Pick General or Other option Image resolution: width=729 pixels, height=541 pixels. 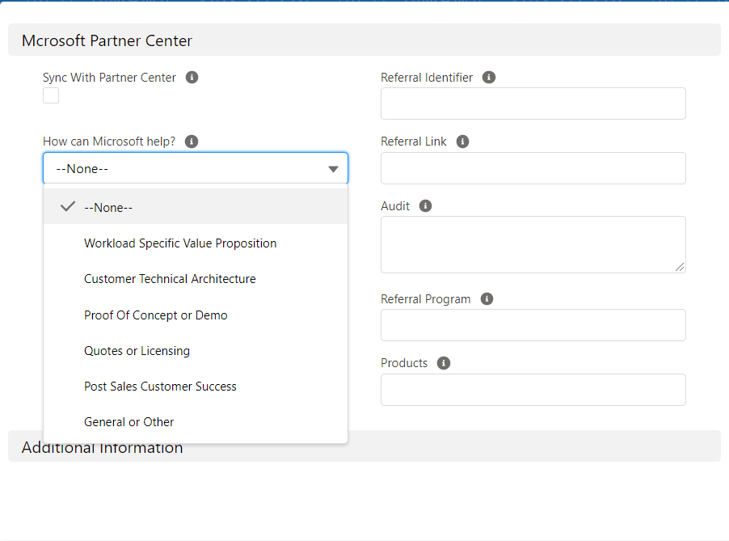click(129, 422)
